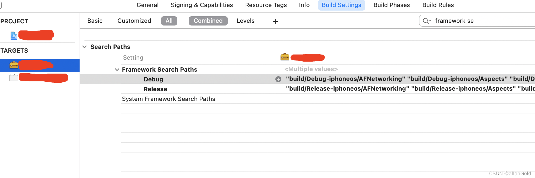Switch to Levels view mode
This screenshot has height=178, width=535.
pyautogui.click(x=246, y=21)
